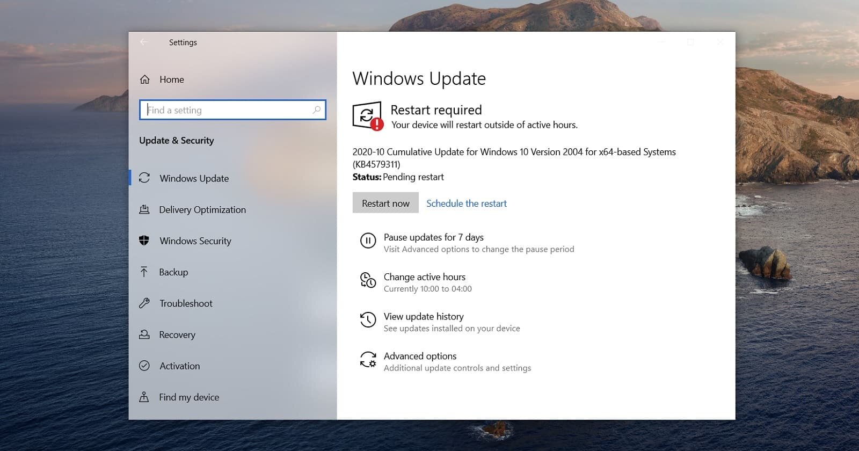The height and width of the screenshot is (451, 859).
Task: Click the Backup arrow icon
Action: pos(144,272)
